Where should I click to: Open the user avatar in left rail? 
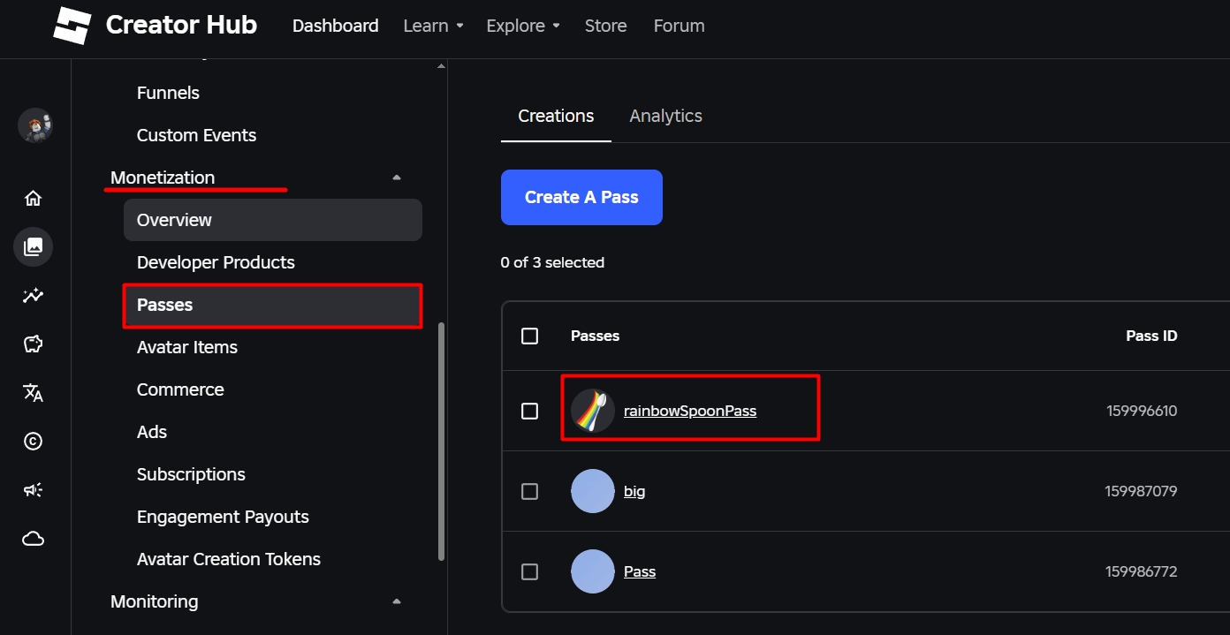[x=34, y=125]
